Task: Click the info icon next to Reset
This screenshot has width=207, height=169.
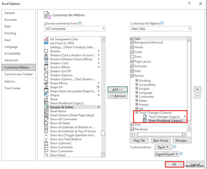Action: click(174, 147)
